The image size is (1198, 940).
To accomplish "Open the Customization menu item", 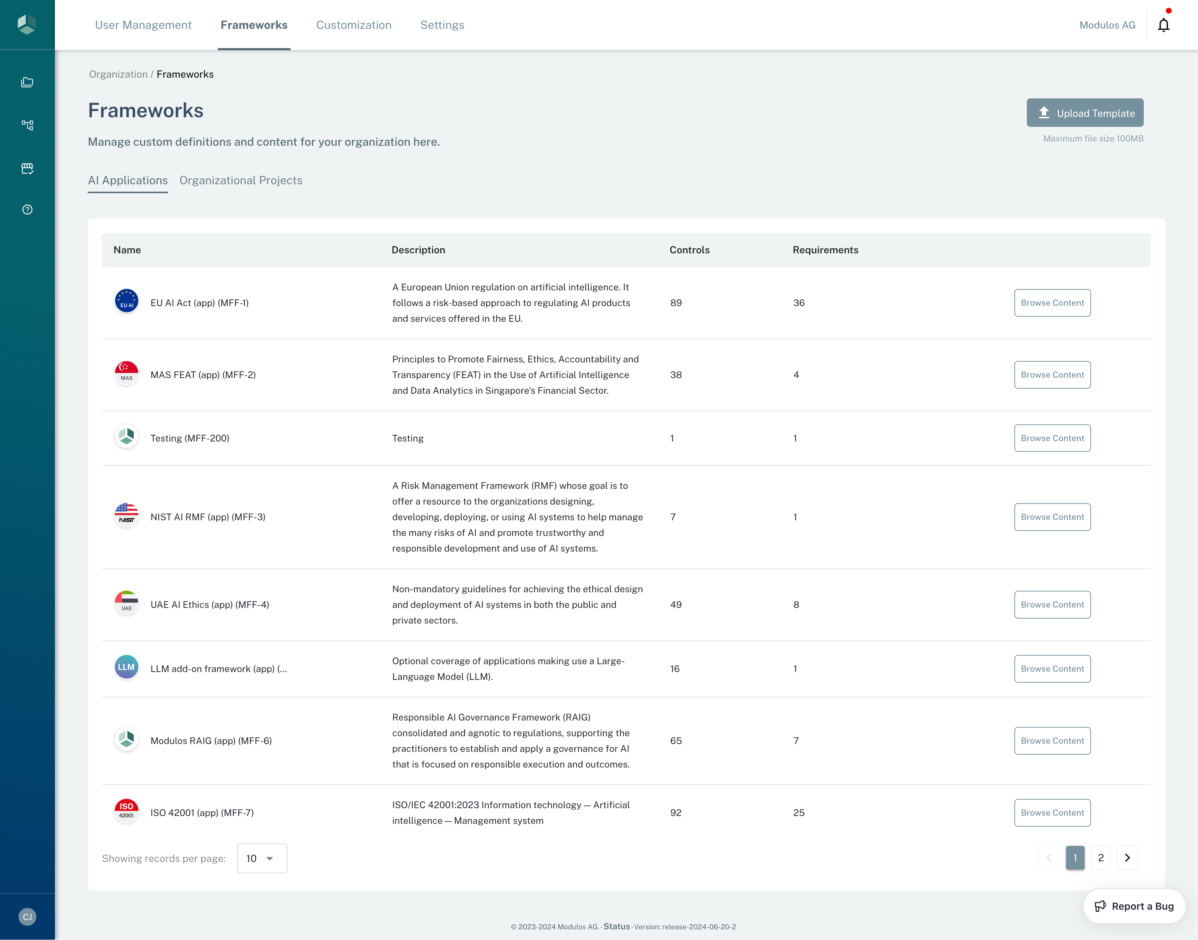I will click(353, 25).
